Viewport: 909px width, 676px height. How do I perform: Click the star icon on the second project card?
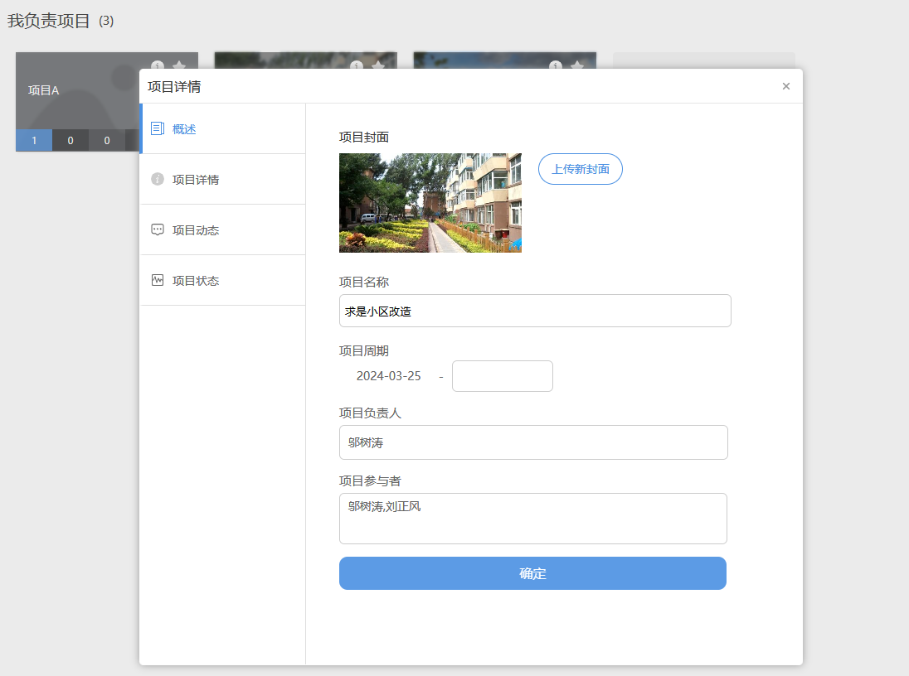pos(378,65)
